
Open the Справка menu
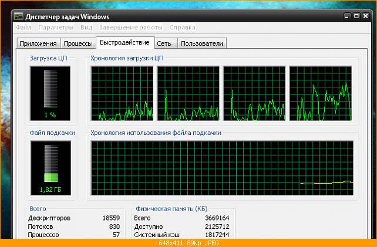tap(182, 28)
